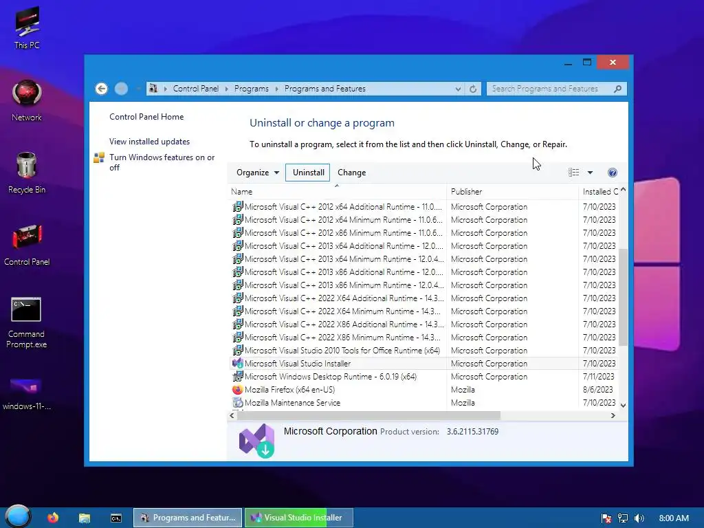704x528 pixels.
Task: Expand the view options dropdown arrow
Action: [x=590, y=173]
